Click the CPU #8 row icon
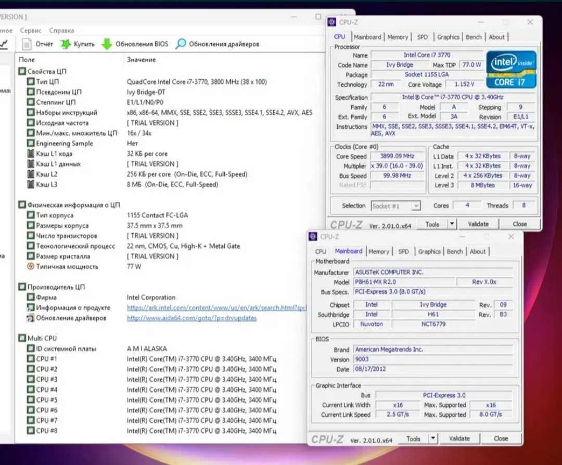Image resolution: width=562 pixels, height=465 pixels. pos(31,430)
